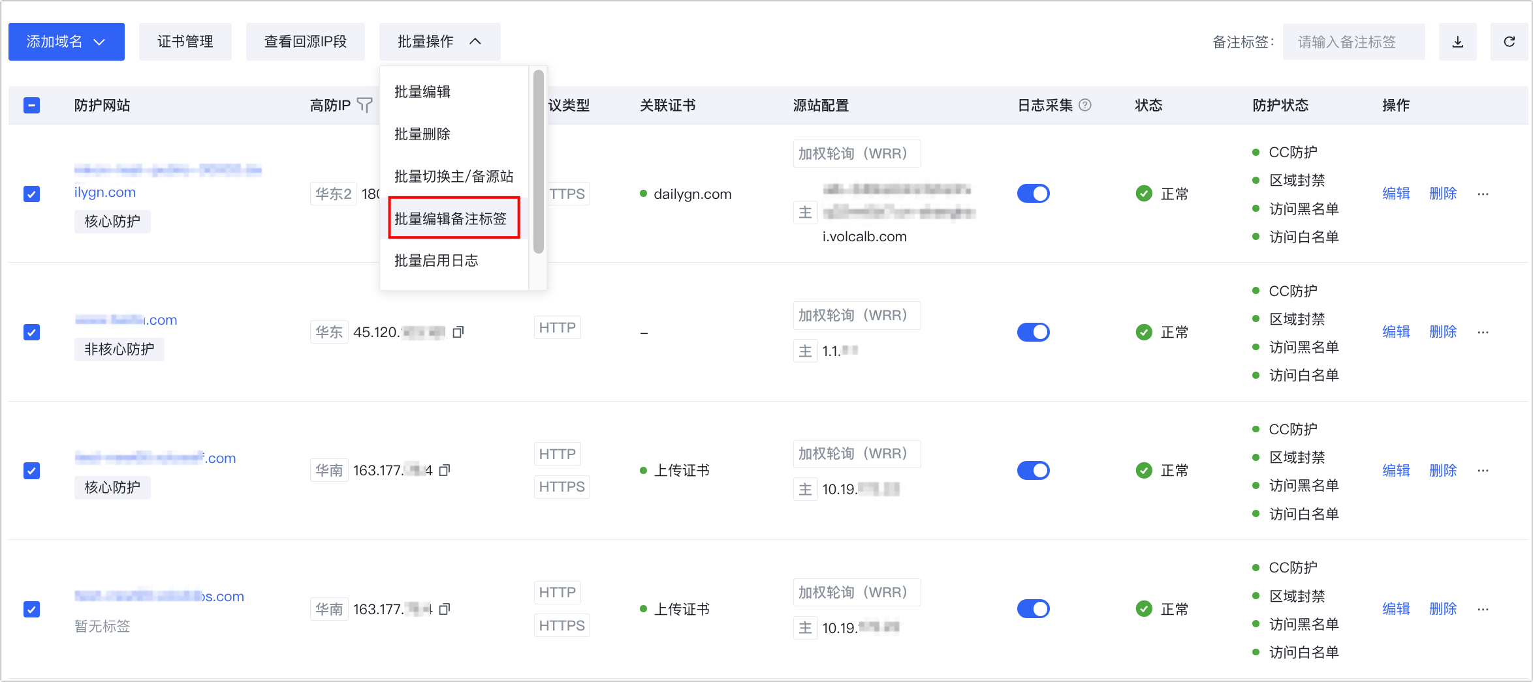
Task: Disable log collection for 非核心防护 row
Action: [1033, 332]
